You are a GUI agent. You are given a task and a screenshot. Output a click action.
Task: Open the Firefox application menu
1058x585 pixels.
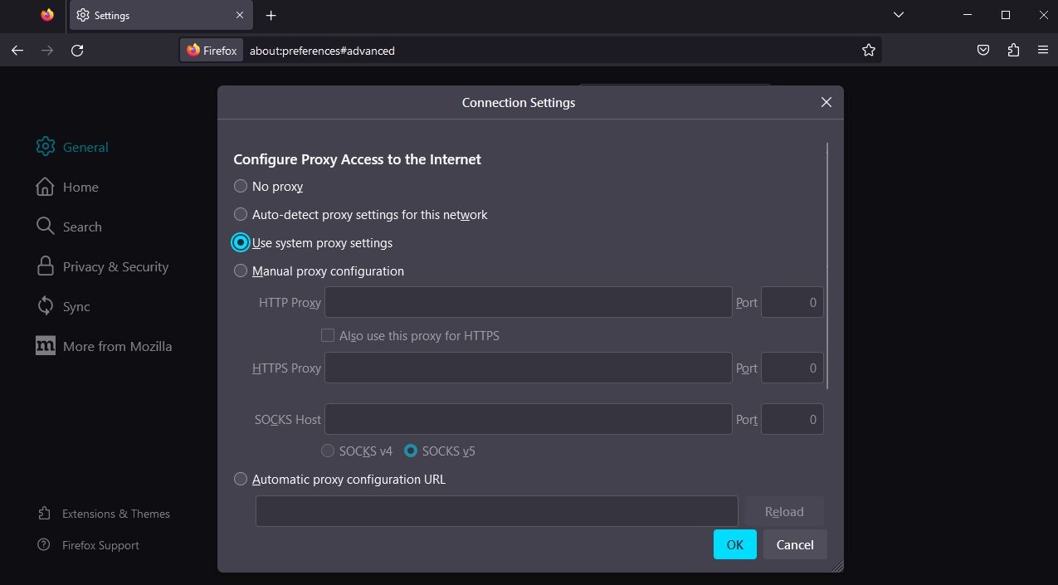(1042, 50)
